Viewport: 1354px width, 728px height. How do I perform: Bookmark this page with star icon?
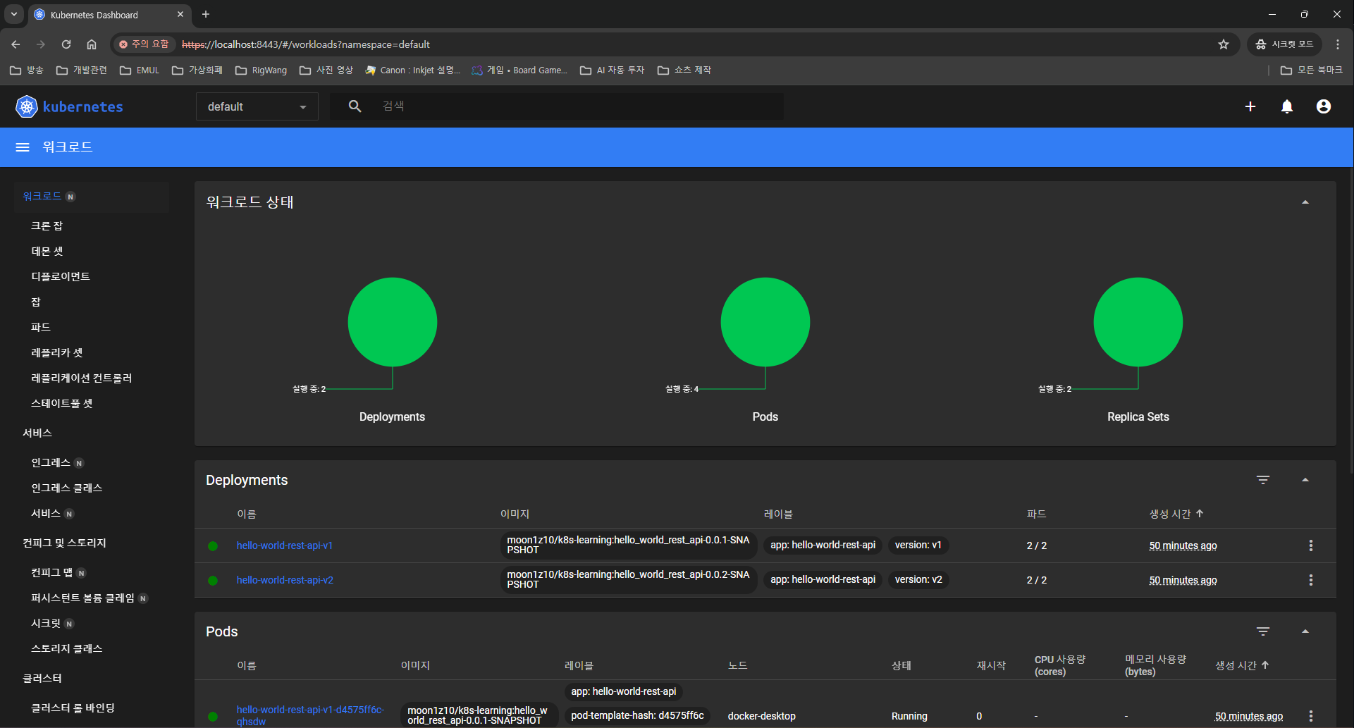pyautogui.click(x=1224, y=44)
